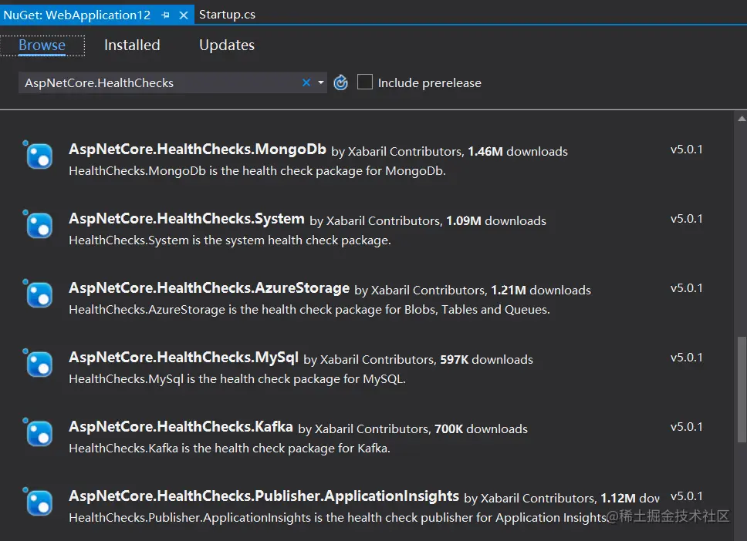Select AspNetCore.HealthChecks.System package title
Screen dimensions: 747x541
187,219
